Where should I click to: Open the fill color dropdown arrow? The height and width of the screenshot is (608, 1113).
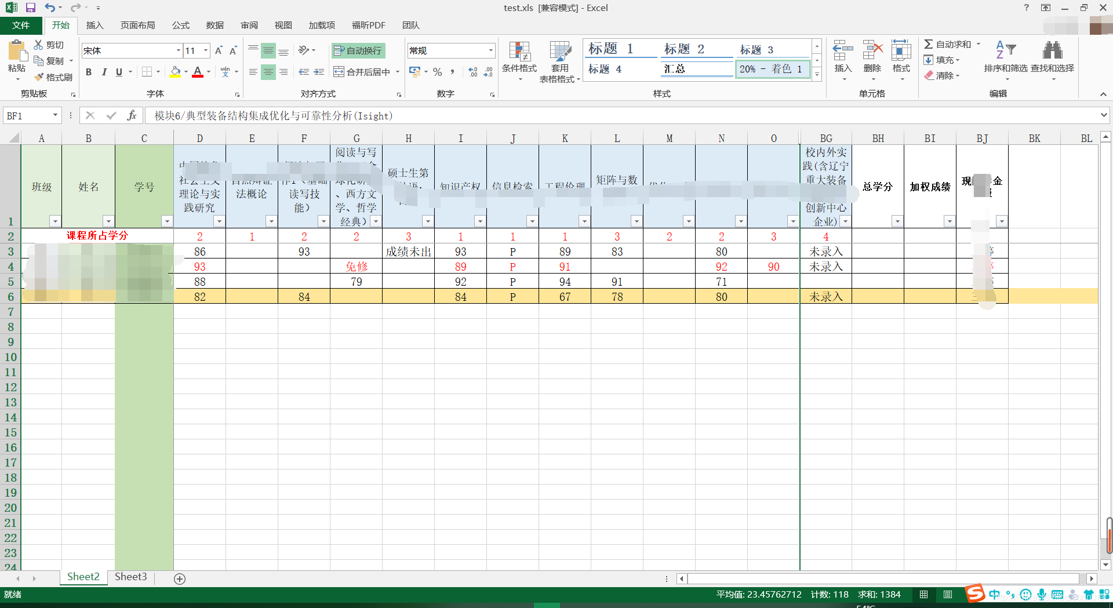[x=186, y=72]
